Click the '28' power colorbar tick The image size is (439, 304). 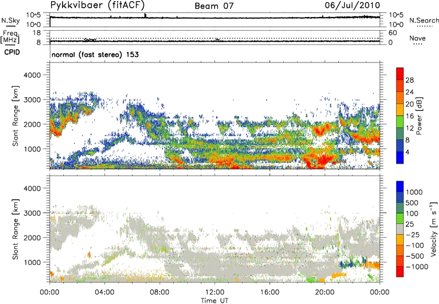(409, 80)
